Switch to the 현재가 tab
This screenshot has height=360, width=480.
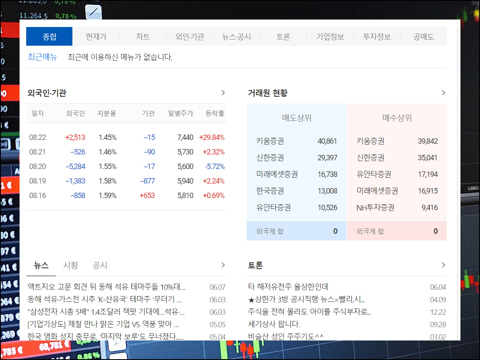[x=96, y=37]
